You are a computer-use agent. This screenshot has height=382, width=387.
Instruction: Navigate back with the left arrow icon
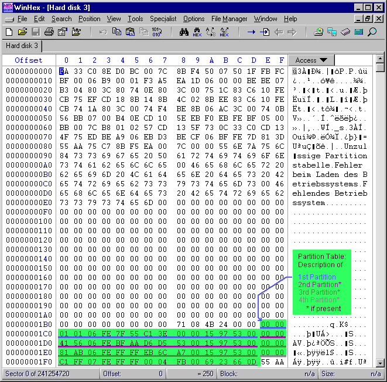(x=279, y=32)
